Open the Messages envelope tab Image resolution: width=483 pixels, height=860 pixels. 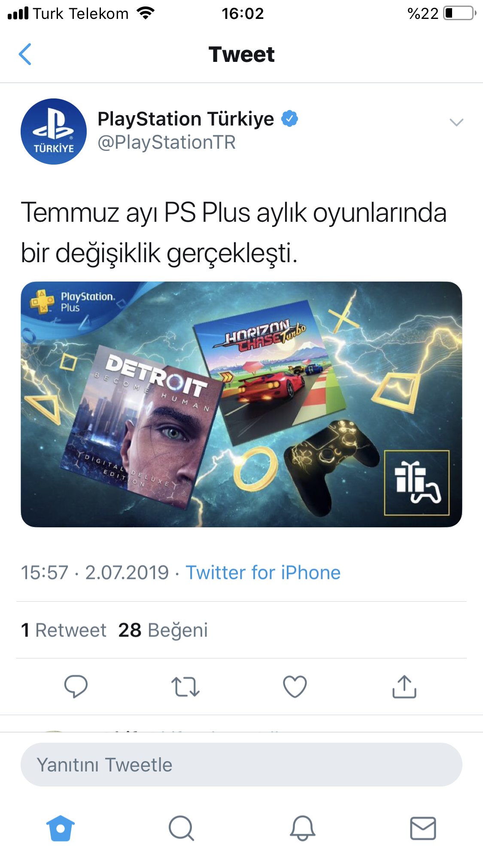click(x=423, y=828)
